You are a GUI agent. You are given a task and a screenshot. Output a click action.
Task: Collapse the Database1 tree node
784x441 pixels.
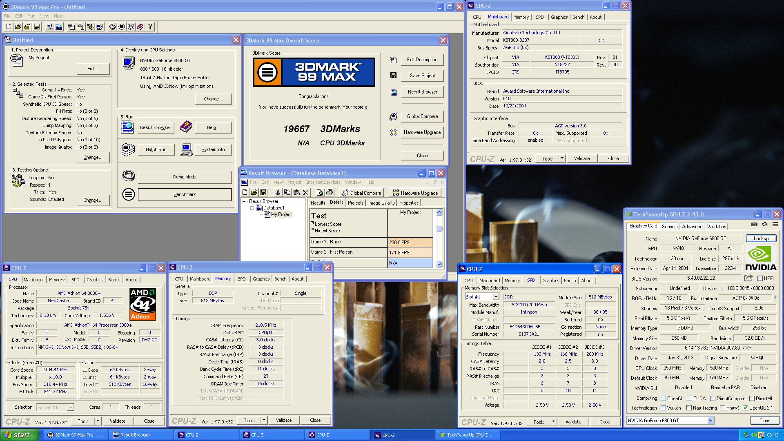pos(252,208)
